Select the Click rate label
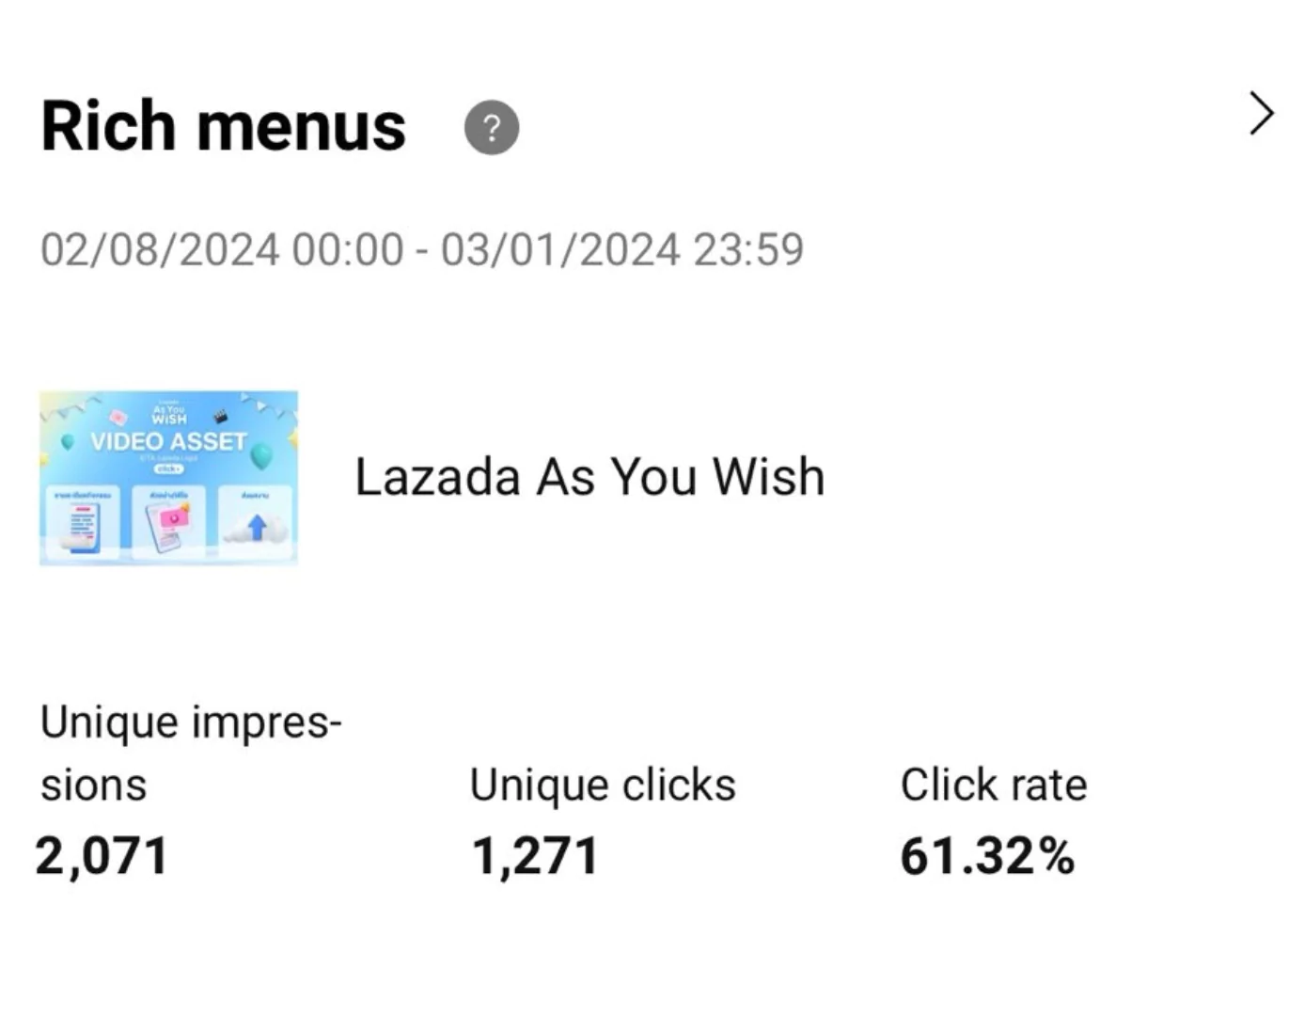1304x1016 pixels. click(994, 785)
